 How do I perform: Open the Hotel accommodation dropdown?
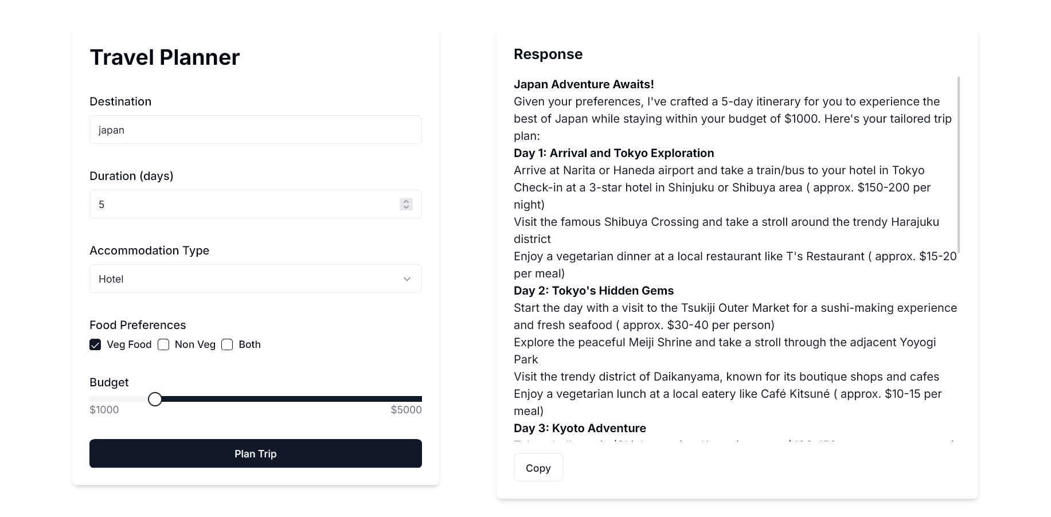(x=255, y=279)
